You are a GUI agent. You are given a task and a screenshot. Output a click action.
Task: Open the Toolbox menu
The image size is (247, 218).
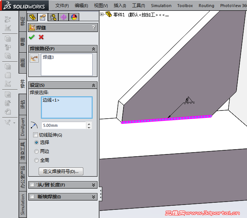click(x=185, y=6)
